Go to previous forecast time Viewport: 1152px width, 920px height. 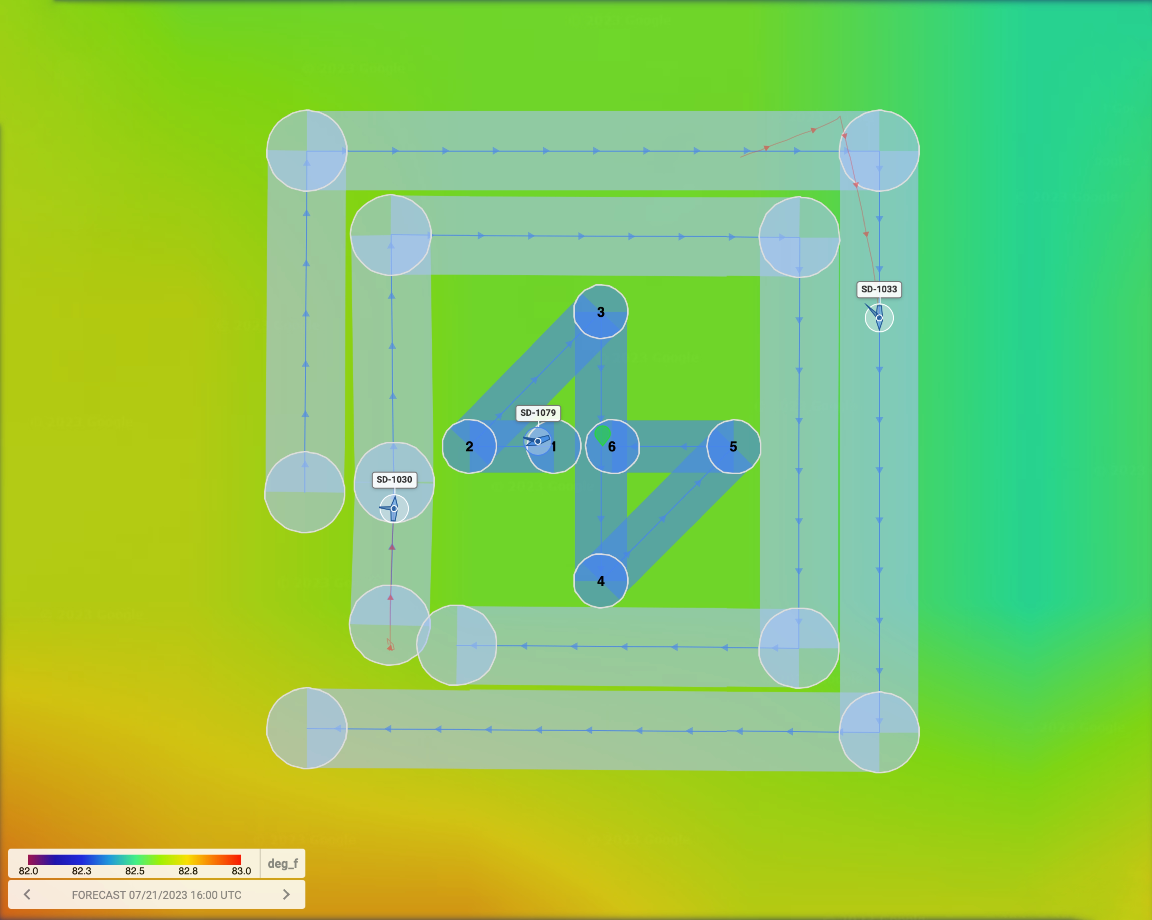[x=27, y=894]
